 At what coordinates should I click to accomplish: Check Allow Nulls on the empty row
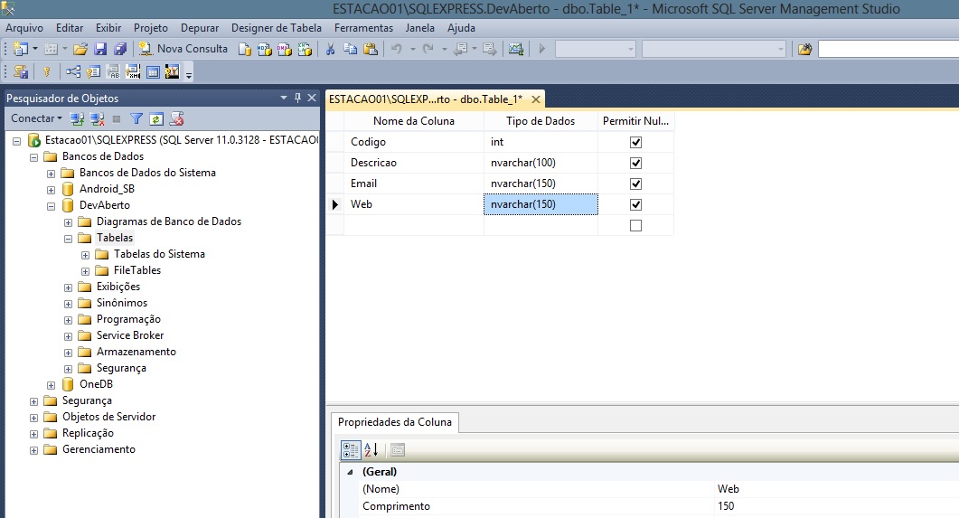pos(635,225)
